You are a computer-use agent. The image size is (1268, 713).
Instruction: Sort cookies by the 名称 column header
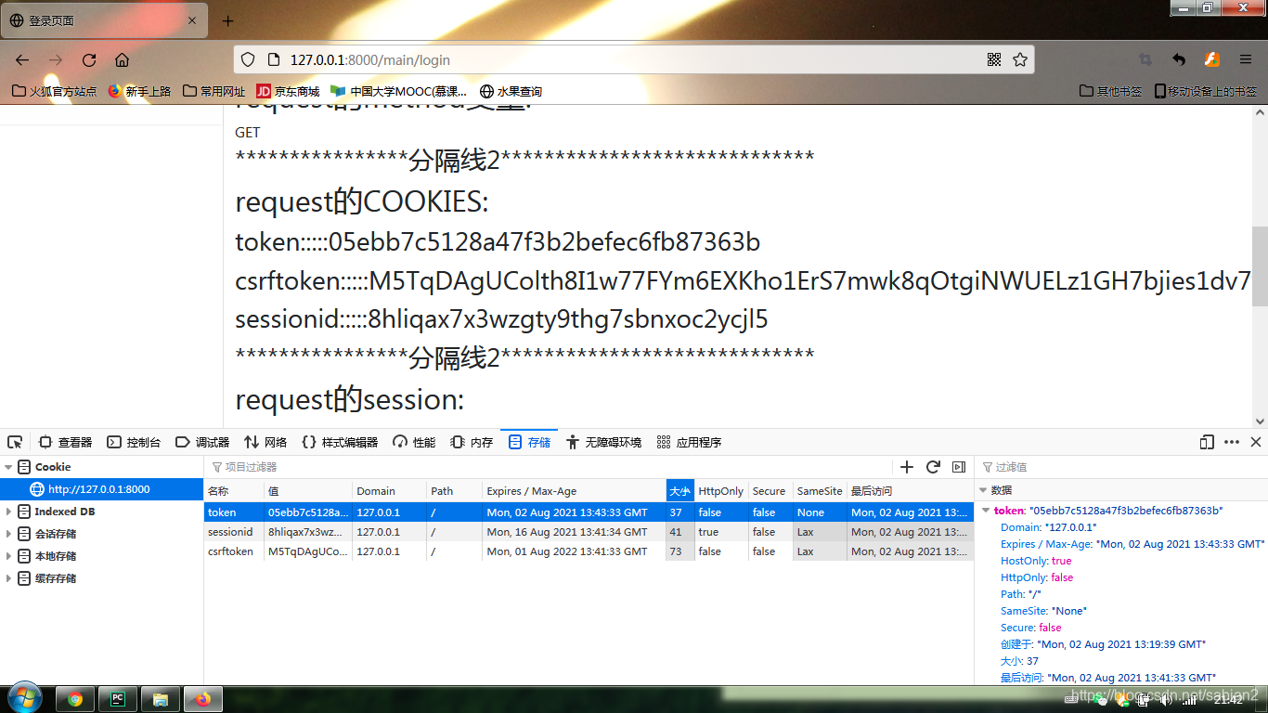234,491
